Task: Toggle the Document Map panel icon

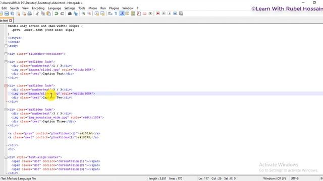Action: pos(133,14)
